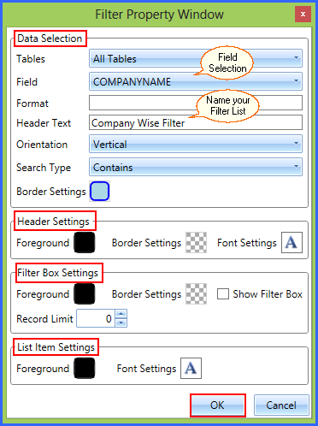Viewport: 318px width, 426px height.
Task: Pick Header Settings foreground black swatch
Action: pos(85,242)
